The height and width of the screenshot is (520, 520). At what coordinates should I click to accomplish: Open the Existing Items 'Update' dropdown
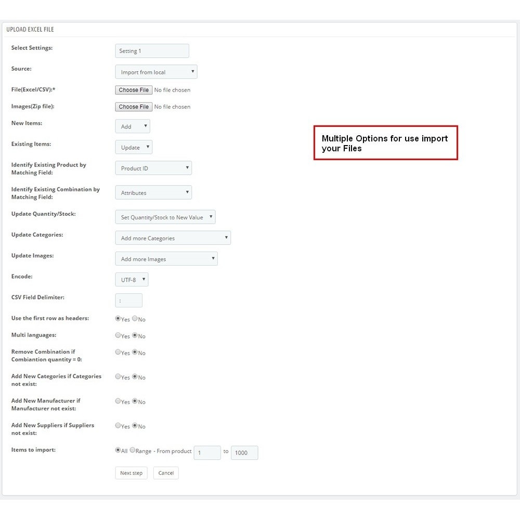click(134, 147)
